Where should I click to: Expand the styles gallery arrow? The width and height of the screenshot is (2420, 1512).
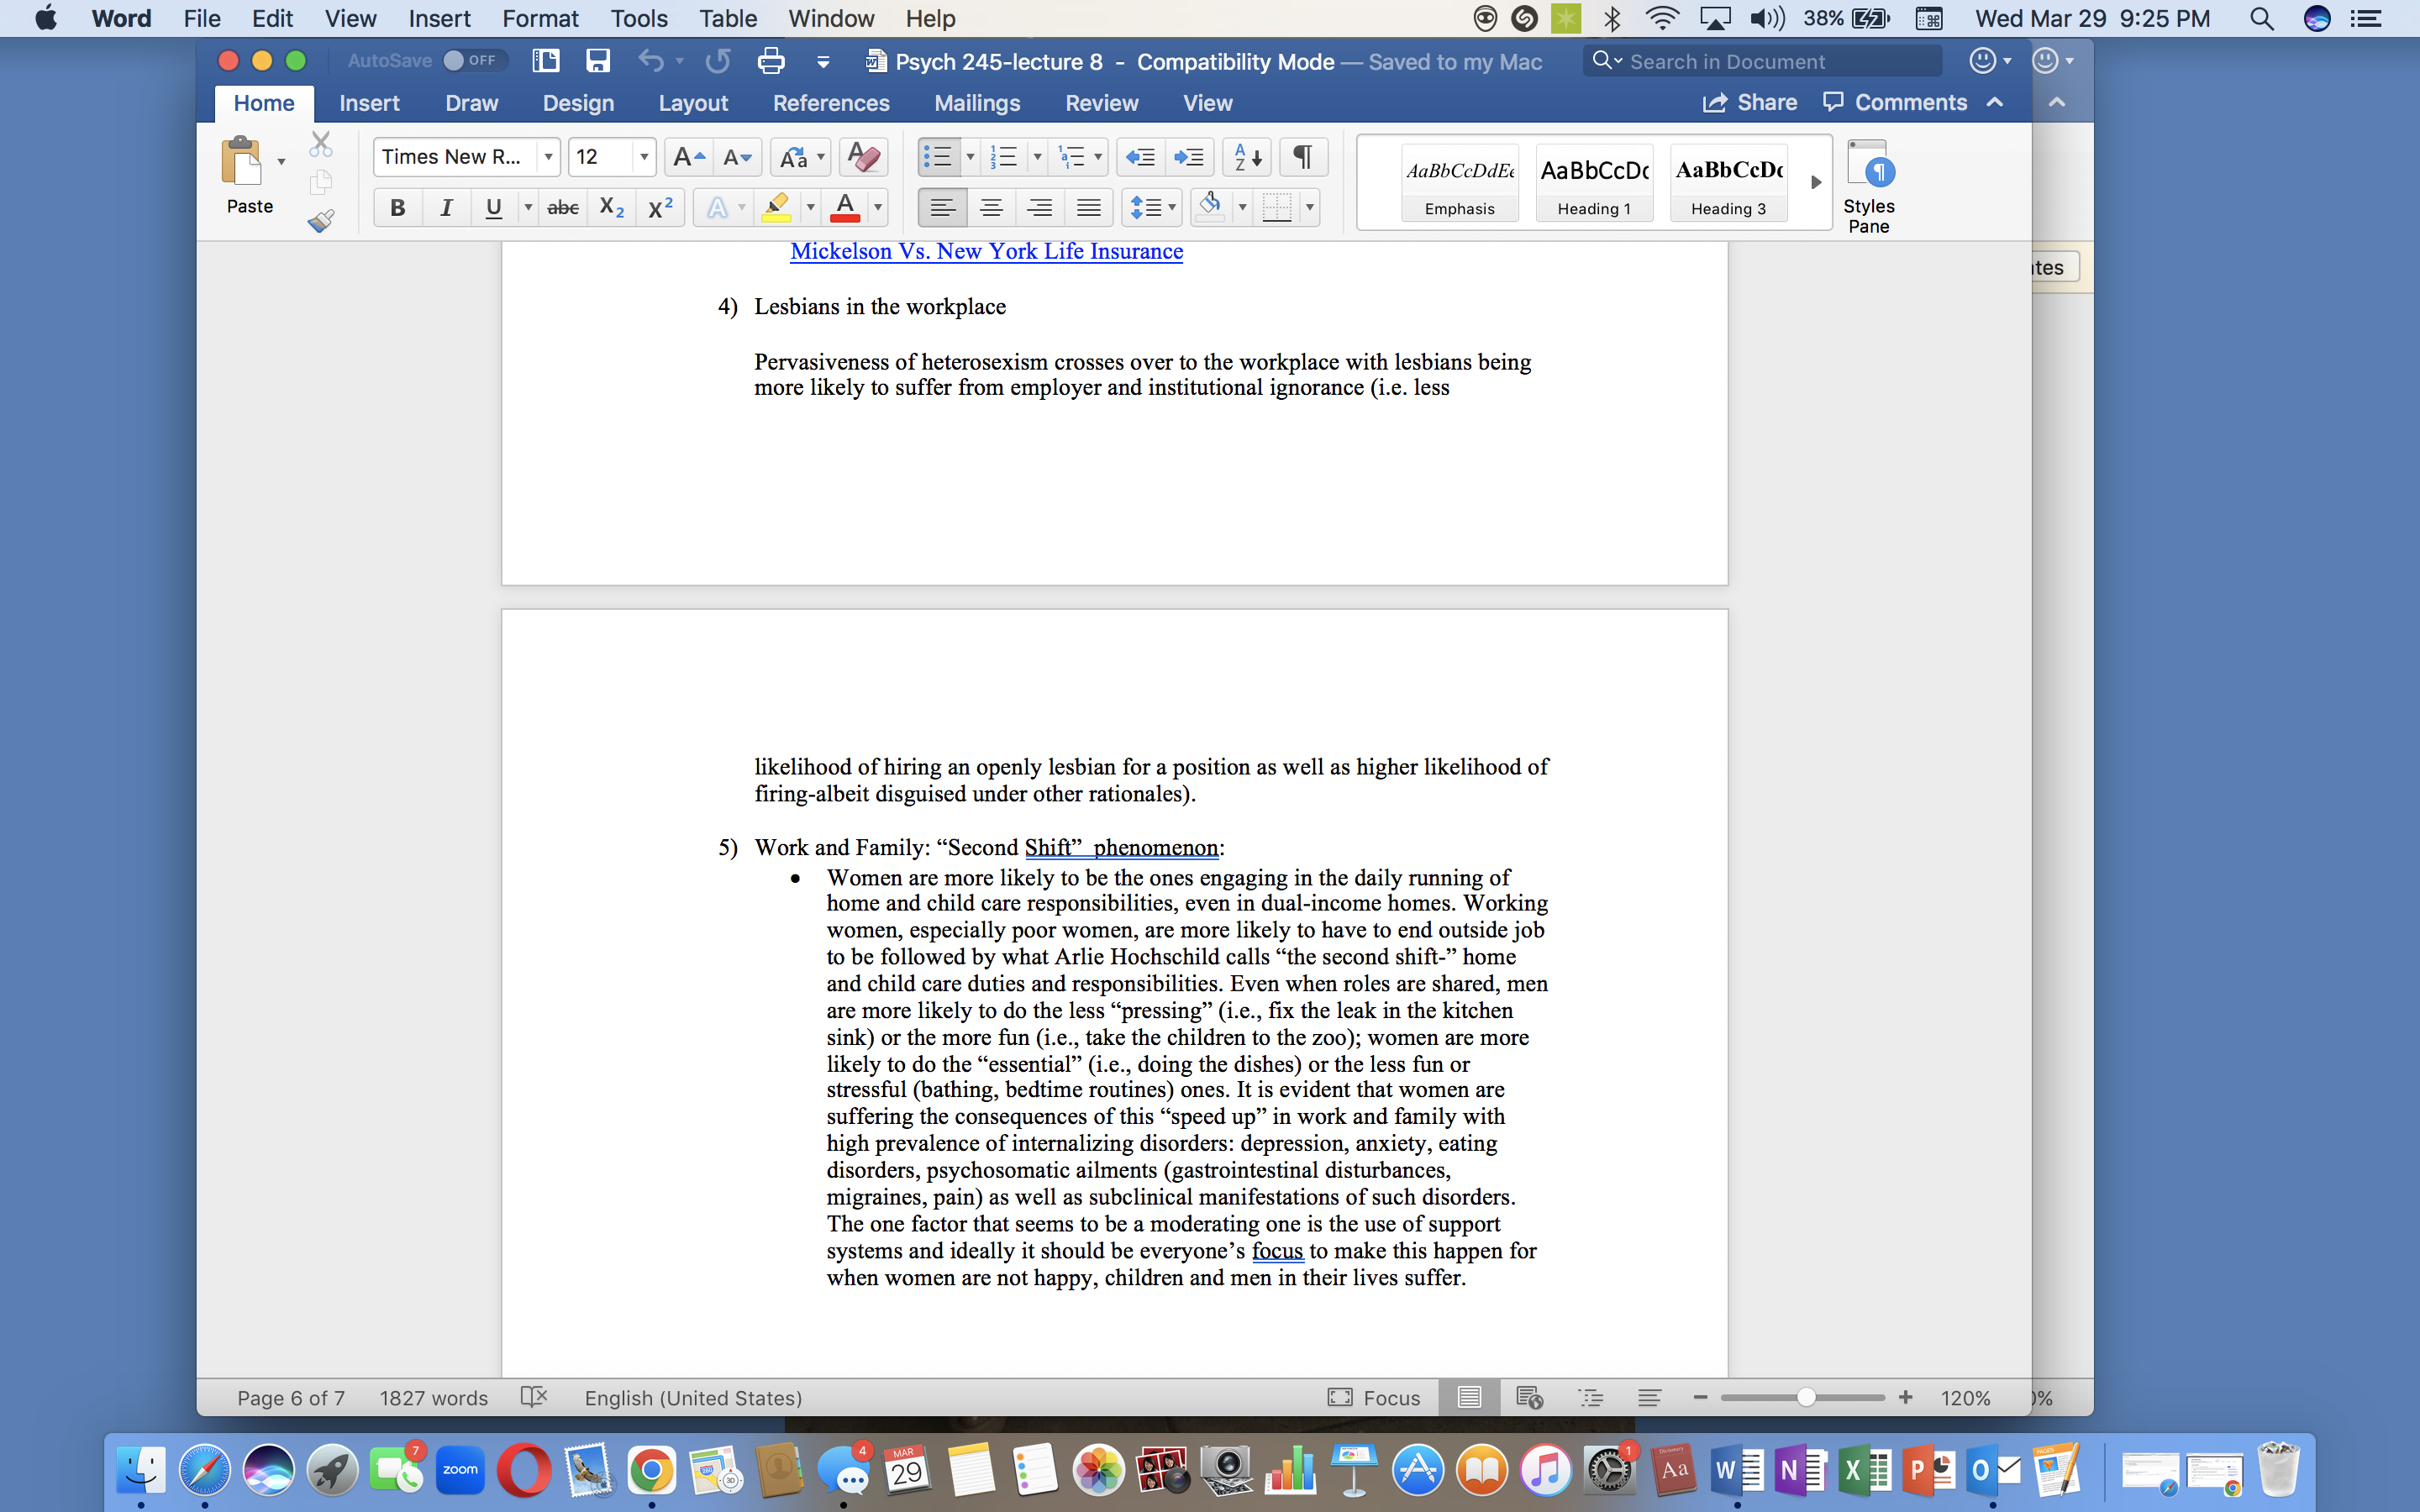pos(1816,182)
